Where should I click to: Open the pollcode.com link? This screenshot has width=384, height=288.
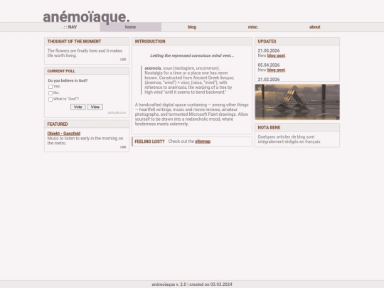(x=117, y=112)
